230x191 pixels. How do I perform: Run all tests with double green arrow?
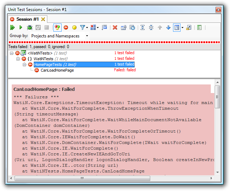pos(12,27)
